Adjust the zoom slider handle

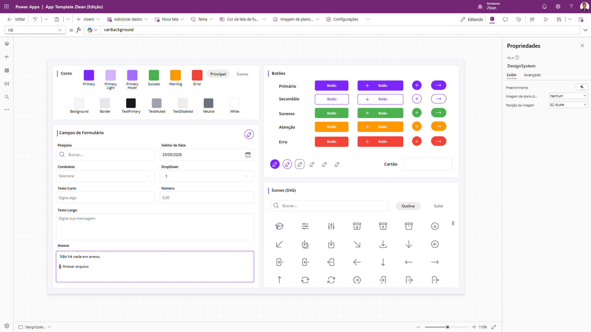click(447, 327)
